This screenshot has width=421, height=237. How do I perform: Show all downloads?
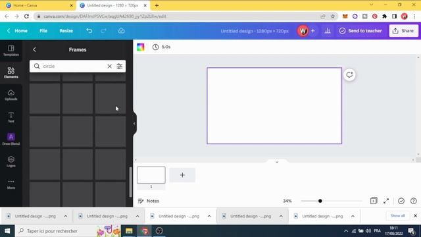point(397,216)
